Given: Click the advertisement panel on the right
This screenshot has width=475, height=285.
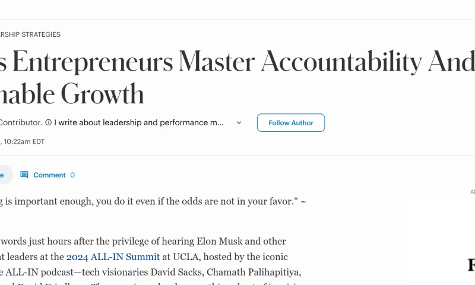Looking at the screenshot, I should [442, 249].
